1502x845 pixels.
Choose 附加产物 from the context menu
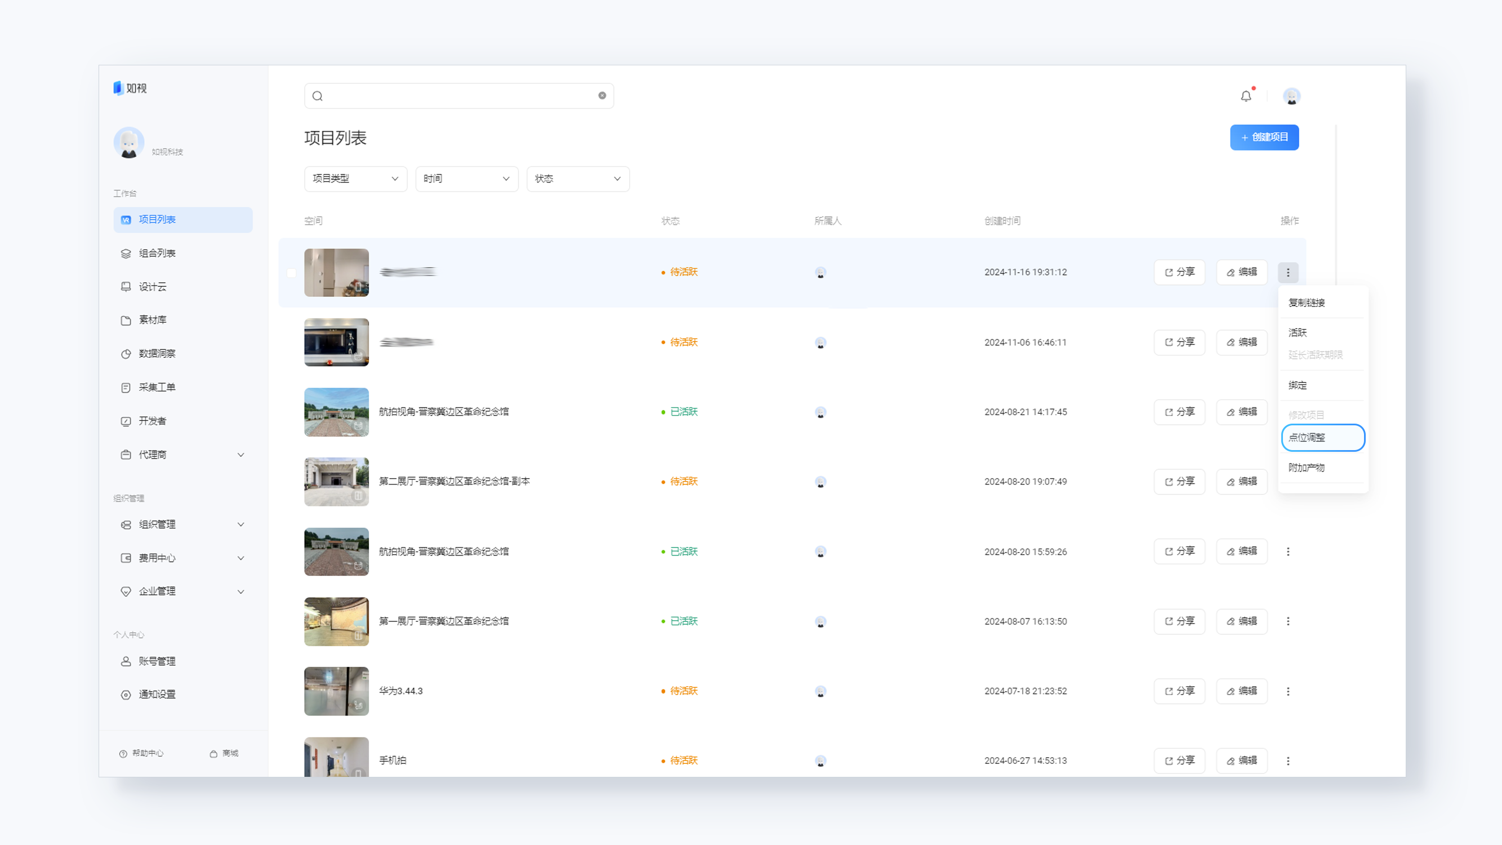pos(1323,468)
